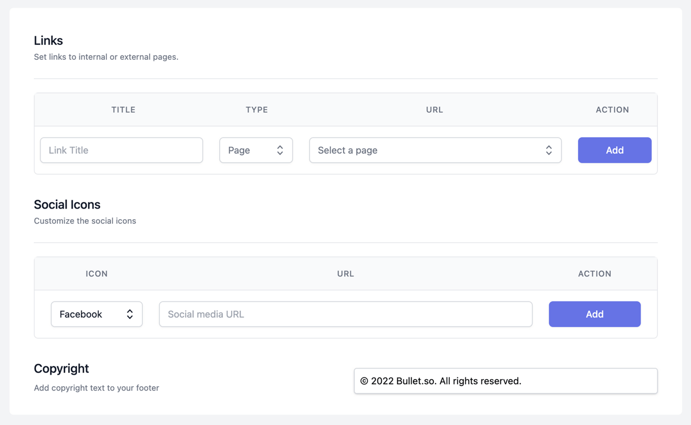Click 'Add copyright text to your footer' text
Screen dimensions: 691x425
pos(96,387)
